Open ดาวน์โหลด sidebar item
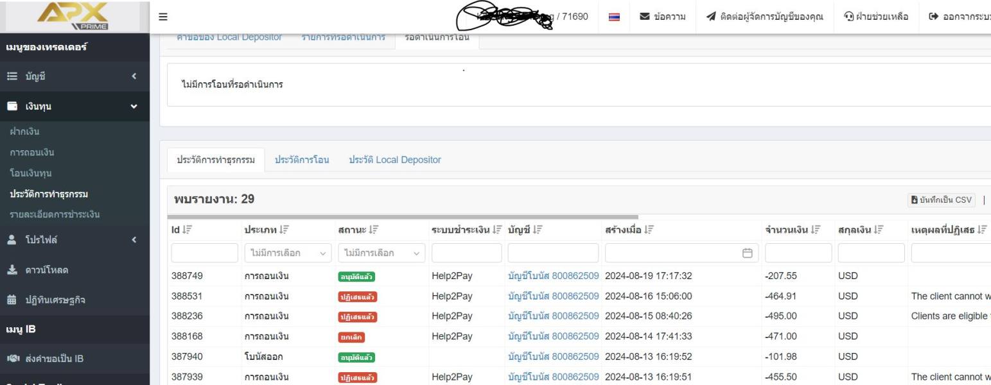 point(75,269)
